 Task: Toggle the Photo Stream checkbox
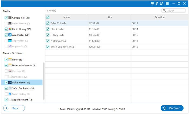6,24
